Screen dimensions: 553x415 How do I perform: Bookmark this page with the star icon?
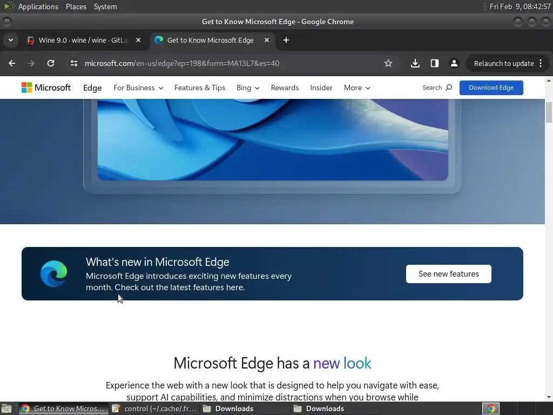click(x=388, y=63)
